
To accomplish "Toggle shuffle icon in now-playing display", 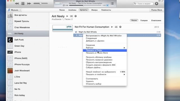I will coord(107,5).
